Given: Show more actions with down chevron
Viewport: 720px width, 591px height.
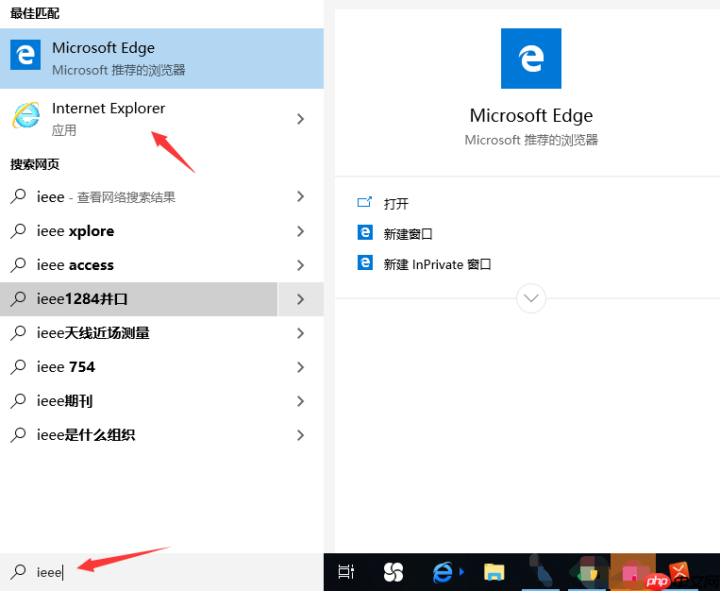Looking at the screenshot, I should 531,298.
